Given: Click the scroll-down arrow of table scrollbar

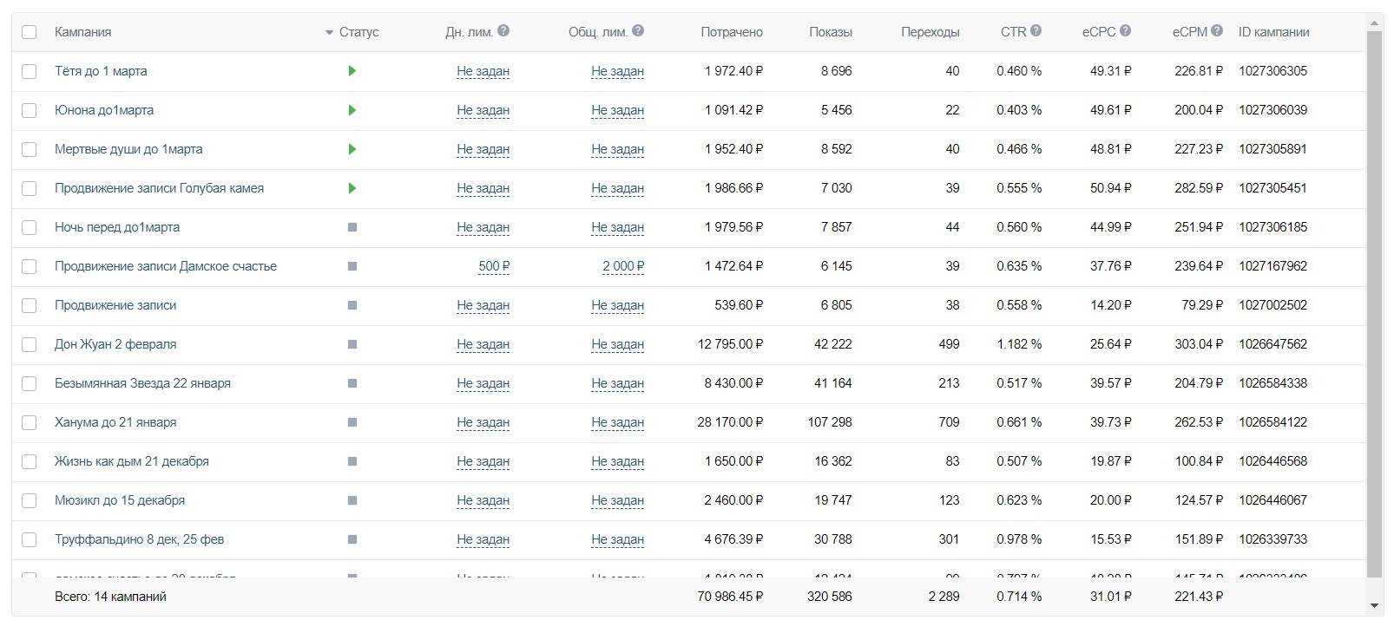Looking at the screenshot, I should (x=1374, y=605).
